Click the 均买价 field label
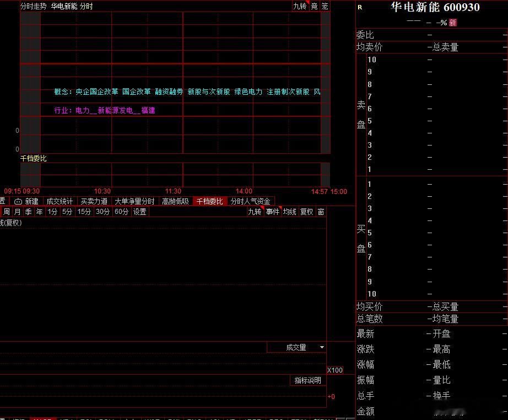 [x=369, y=306]
